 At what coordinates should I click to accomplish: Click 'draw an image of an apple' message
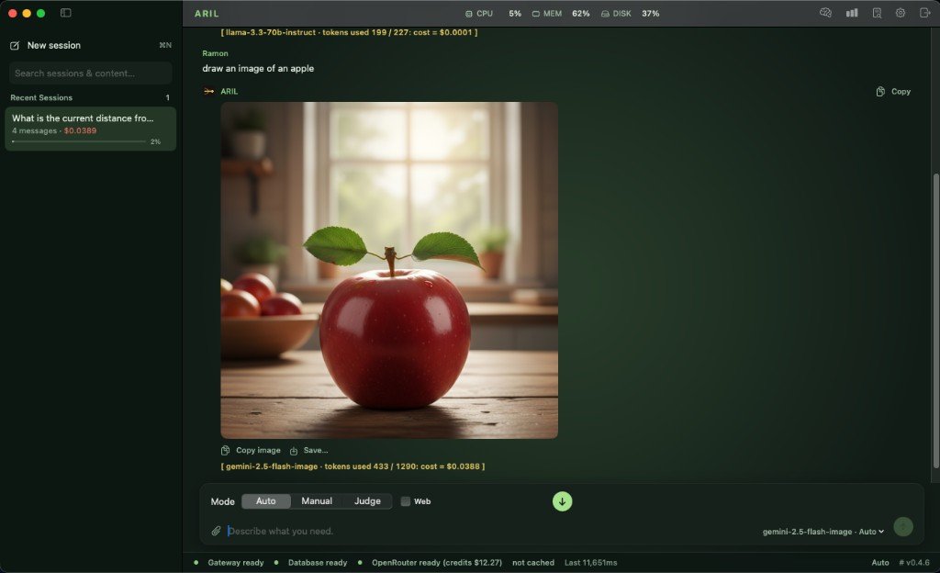[258, 68]
